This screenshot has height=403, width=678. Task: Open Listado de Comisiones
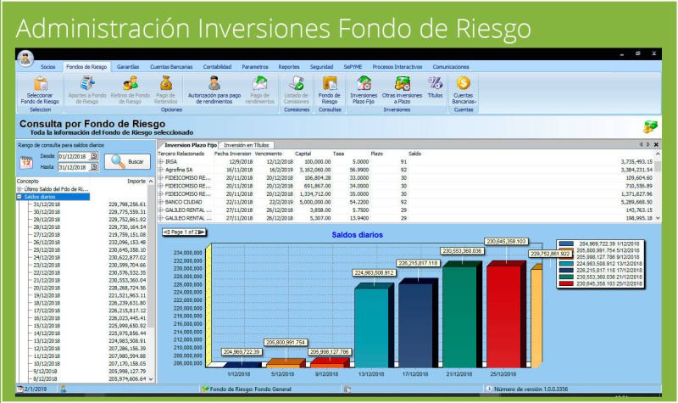click(x=296, y=91)
